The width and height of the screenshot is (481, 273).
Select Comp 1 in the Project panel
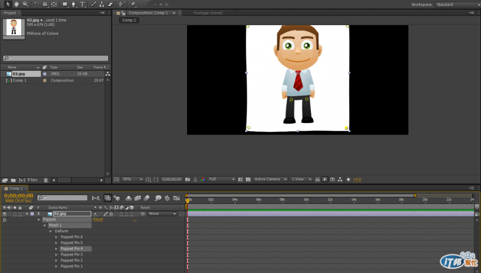coord(20,80)
